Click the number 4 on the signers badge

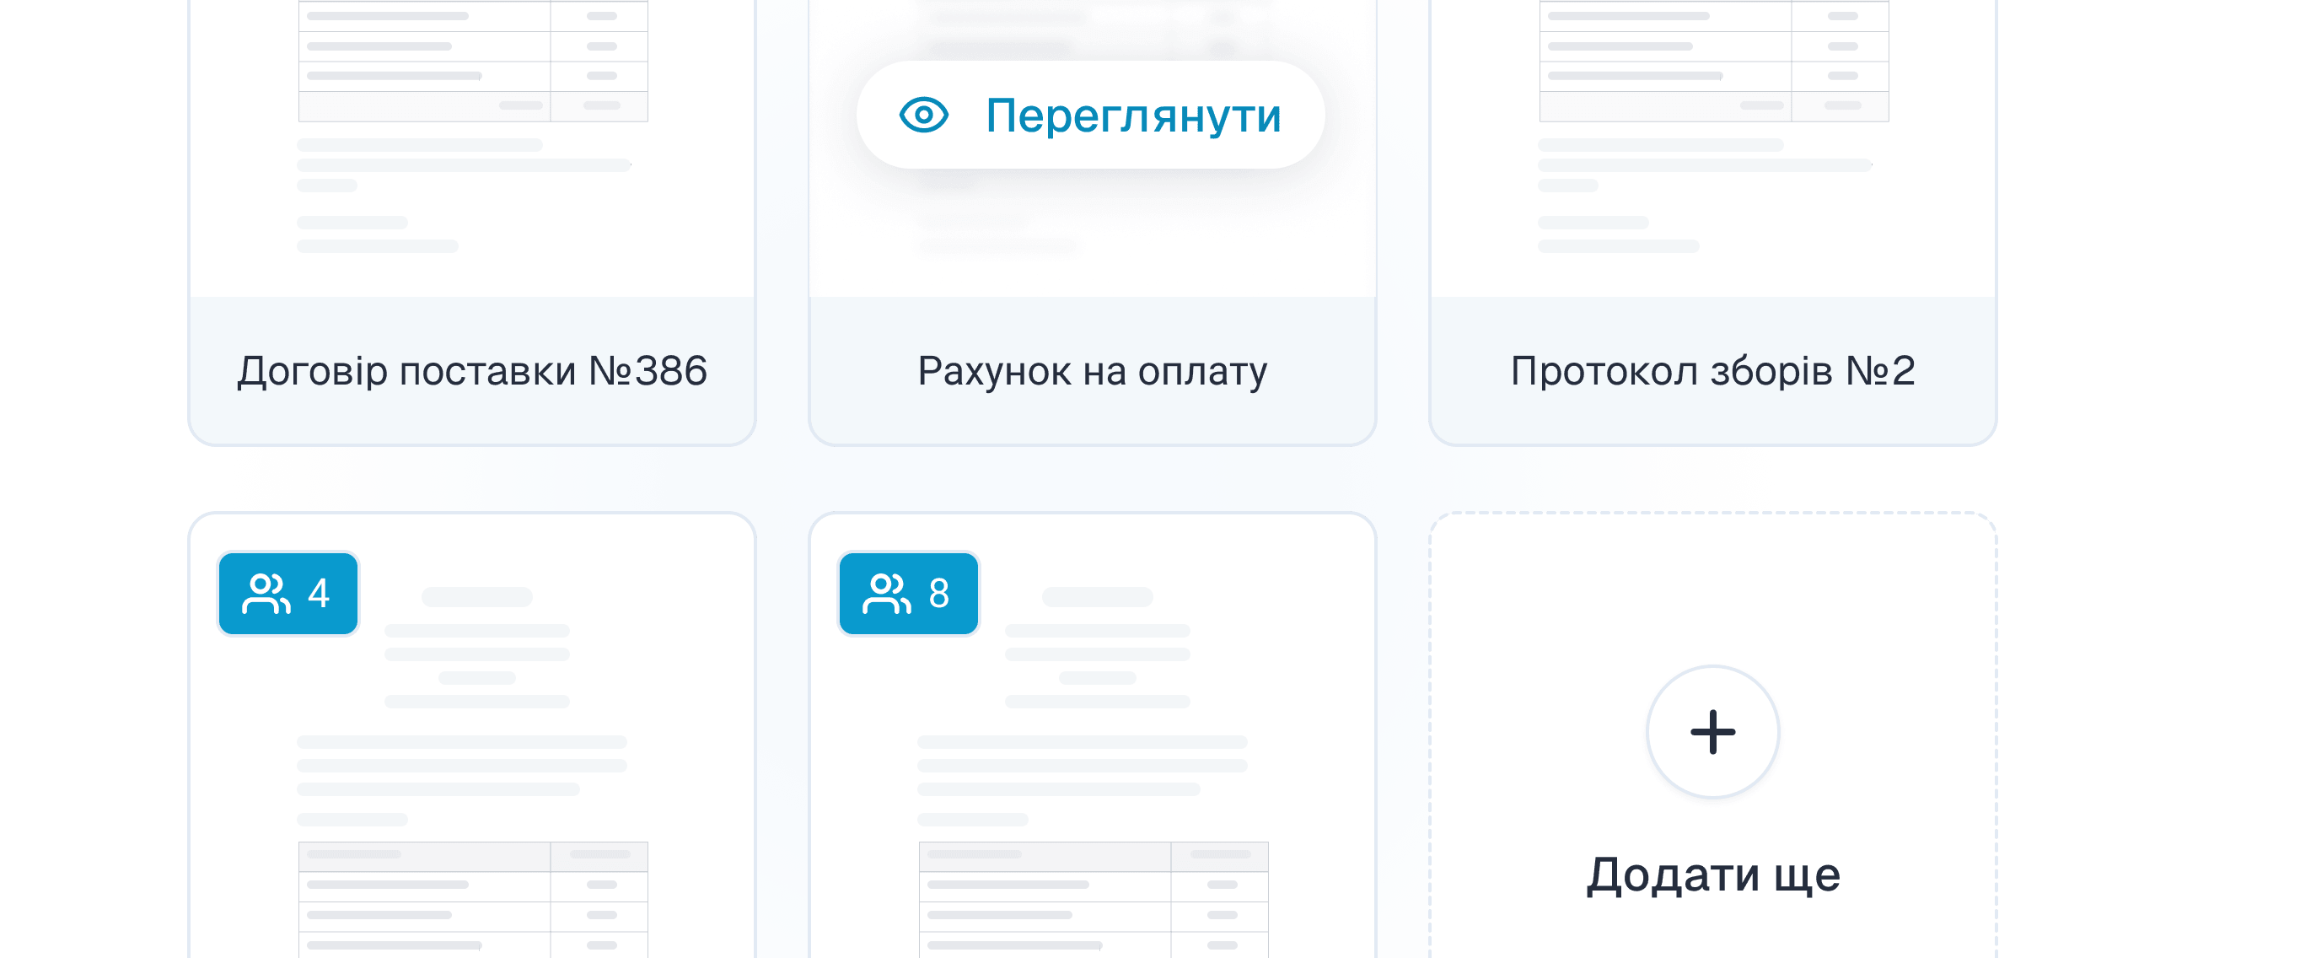pyautogui.click(x=319, y=594)
